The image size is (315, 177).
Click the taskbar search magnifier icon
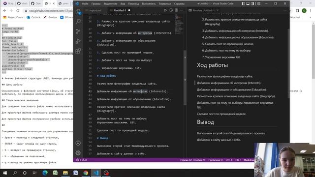tap(15, 173)
